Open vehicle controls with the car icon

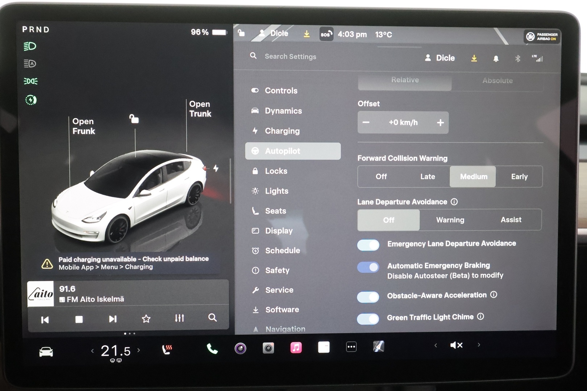(x=46, y=352)
